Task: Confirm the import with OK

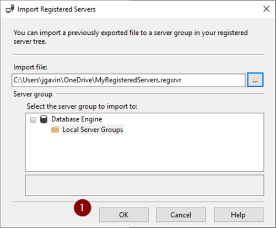Action: (124, 215)
